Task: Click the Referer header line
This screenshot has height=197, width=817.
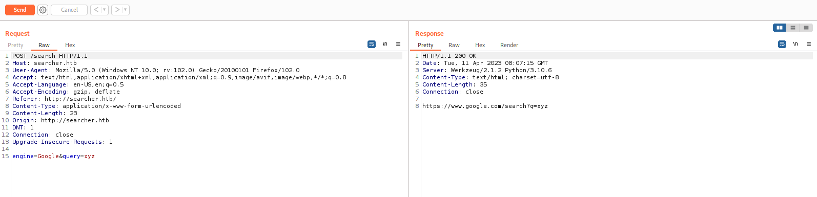Action: [64, 99]
